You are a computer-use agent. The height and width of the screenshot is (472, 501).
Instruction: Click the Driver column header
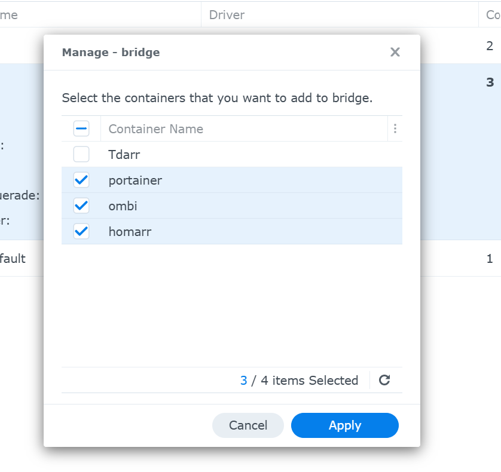point(227,15)
